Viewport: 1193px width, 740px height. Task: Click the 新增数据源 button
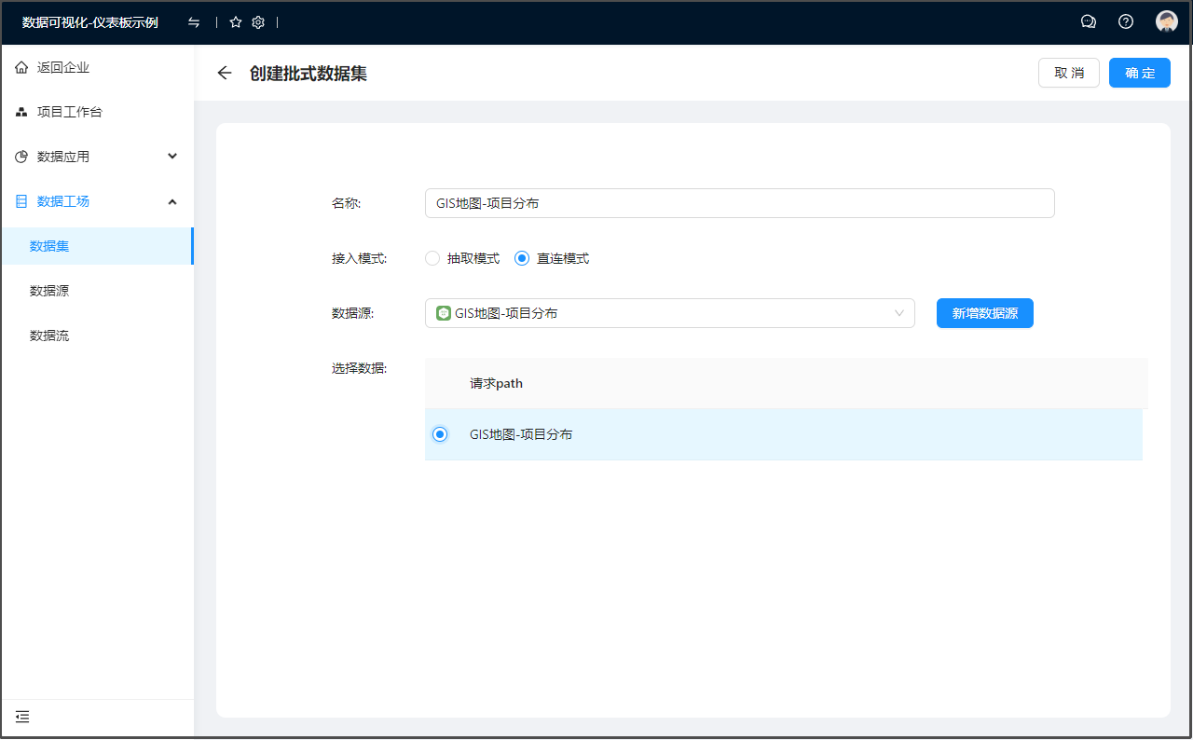tap(984, 313)
